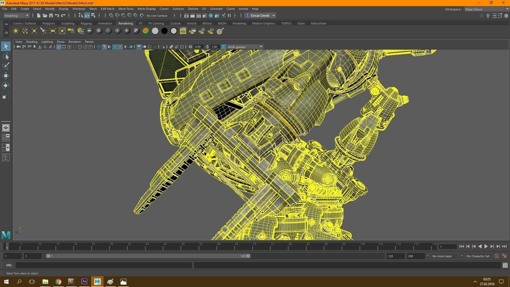This screenshot has height=287, width=510.
Task: Click the ramp shader ball icon
Action: tap(146, 31)
